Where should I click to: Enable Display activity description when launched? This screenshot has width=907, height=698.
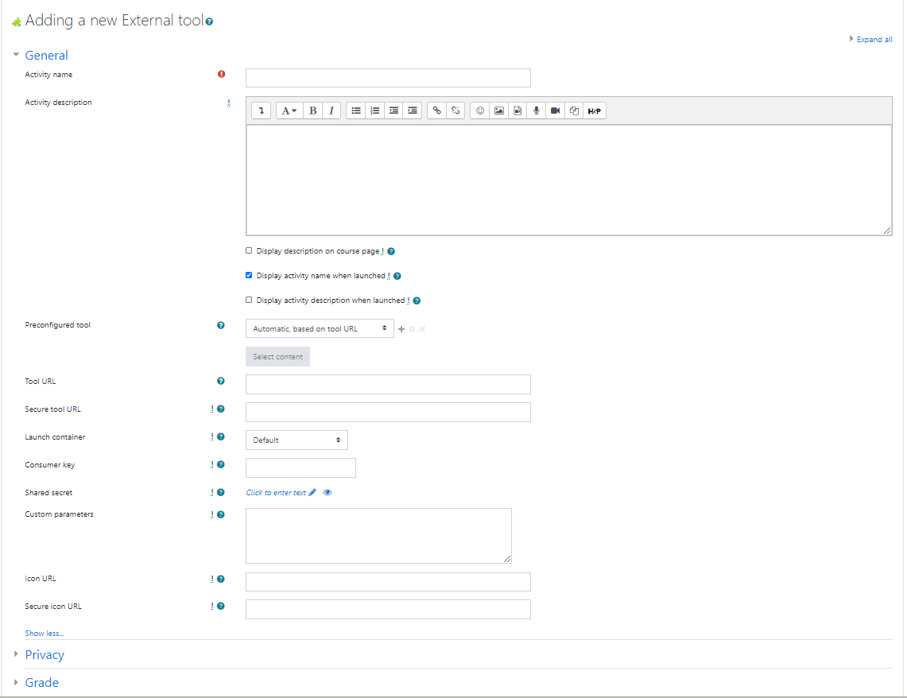coord(249,300)
